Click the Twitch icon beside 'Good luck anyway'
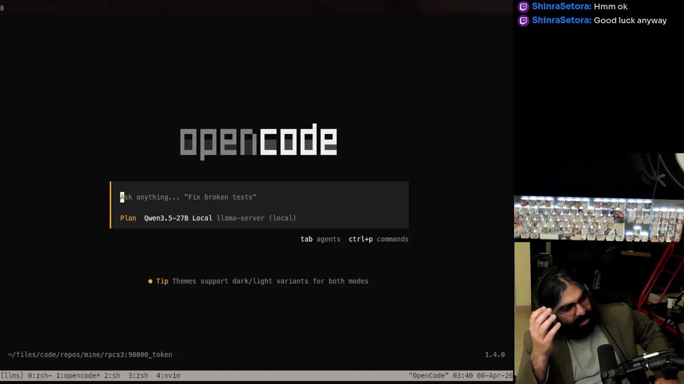 click(524, 20)
